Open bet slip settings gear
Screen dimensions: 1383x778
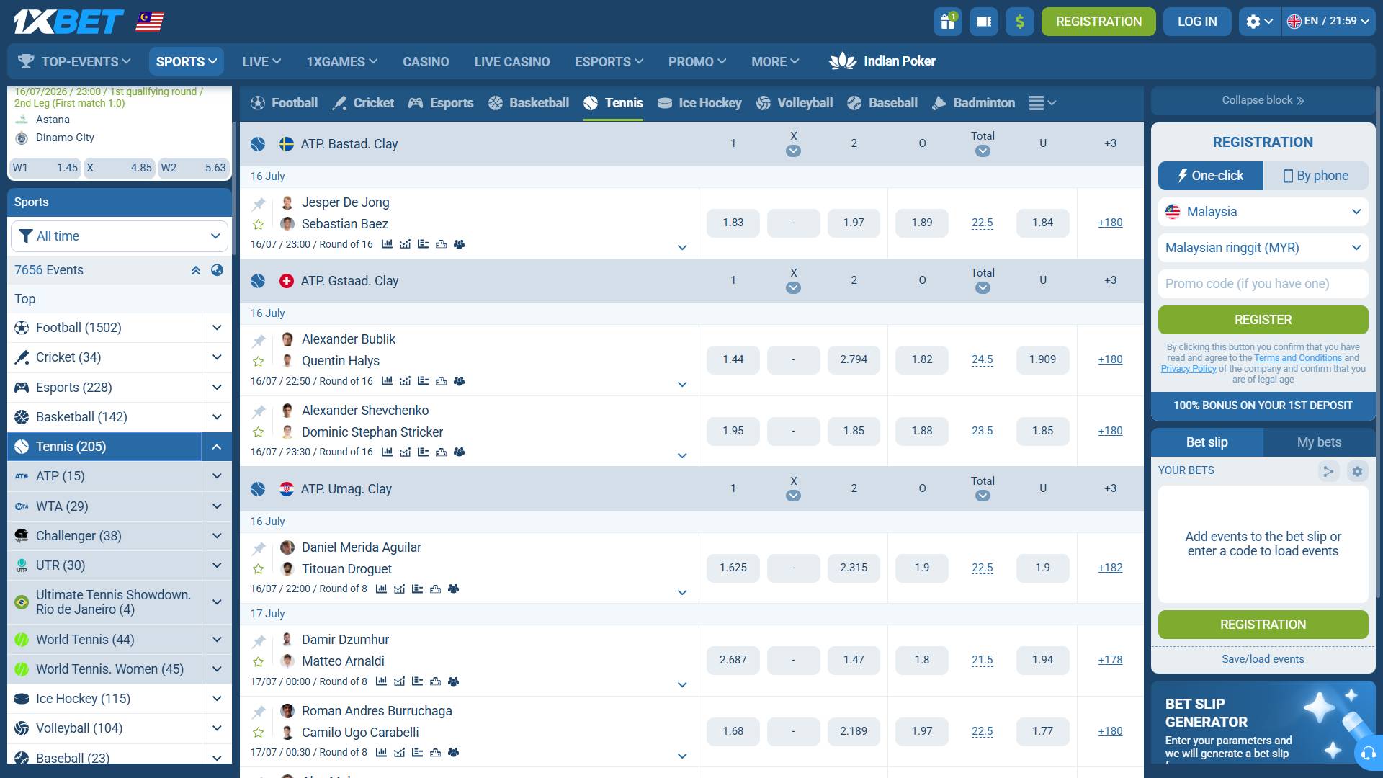click(1357, 471)
